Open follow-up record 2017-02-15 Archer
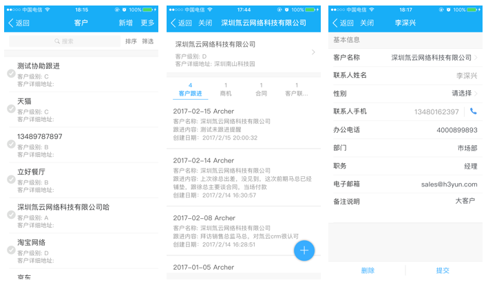486x289 pixels. pos(244,125)
